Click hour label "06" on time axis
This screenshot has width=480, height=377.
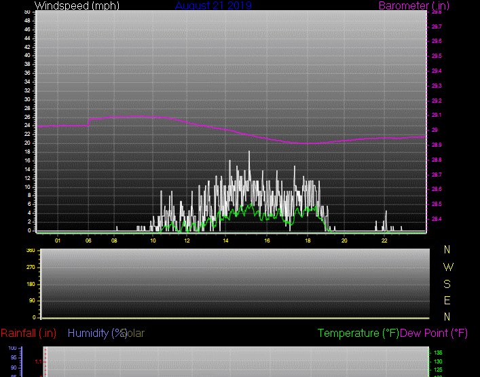pos(88,240)
